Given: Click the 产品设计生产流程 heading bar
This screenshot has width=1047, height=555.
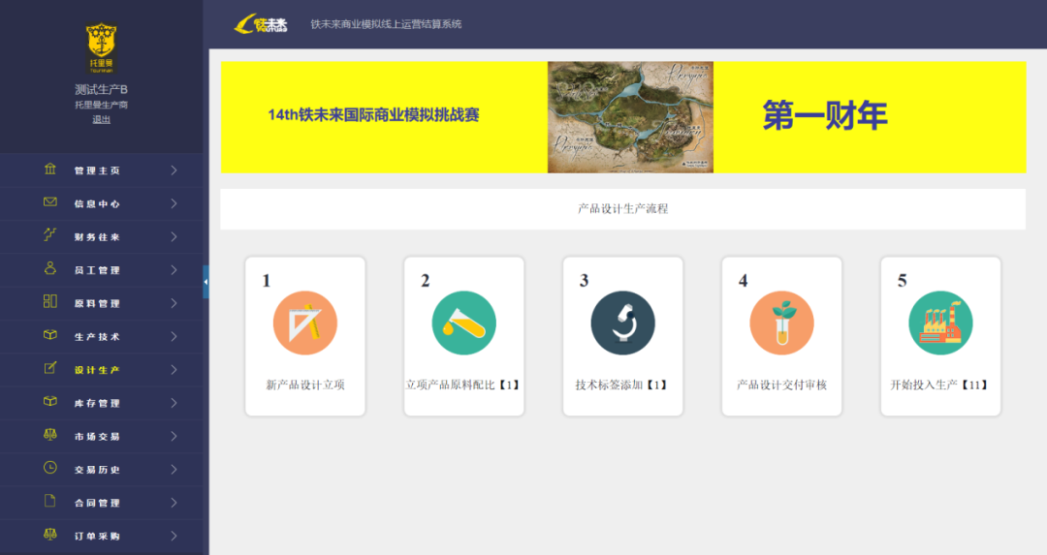Looking at the screenshot, I should 623,209.
